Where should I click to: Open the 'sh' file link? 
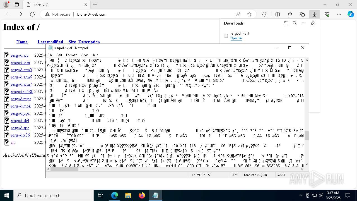point(13,142)
